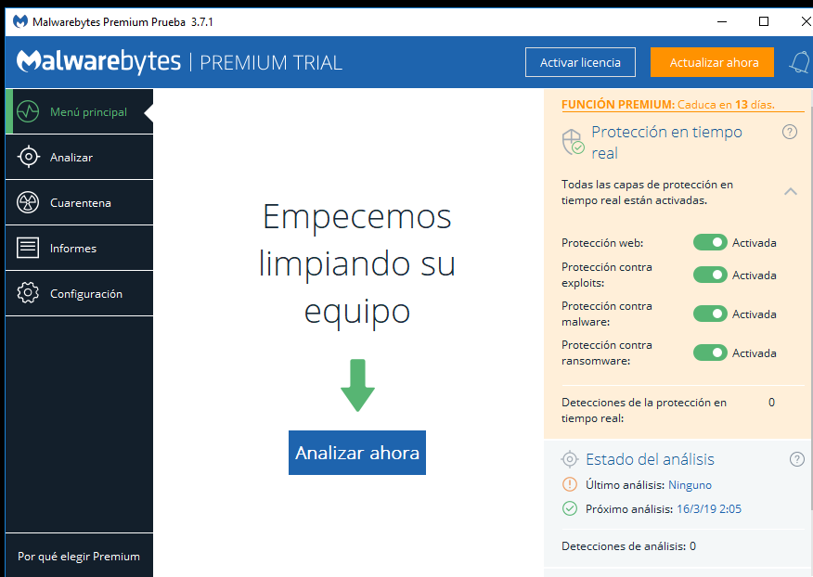The height and width of the screenshot is (577, 813).
Task: Click the Informes list icon
Action: (x=29, y=249)
